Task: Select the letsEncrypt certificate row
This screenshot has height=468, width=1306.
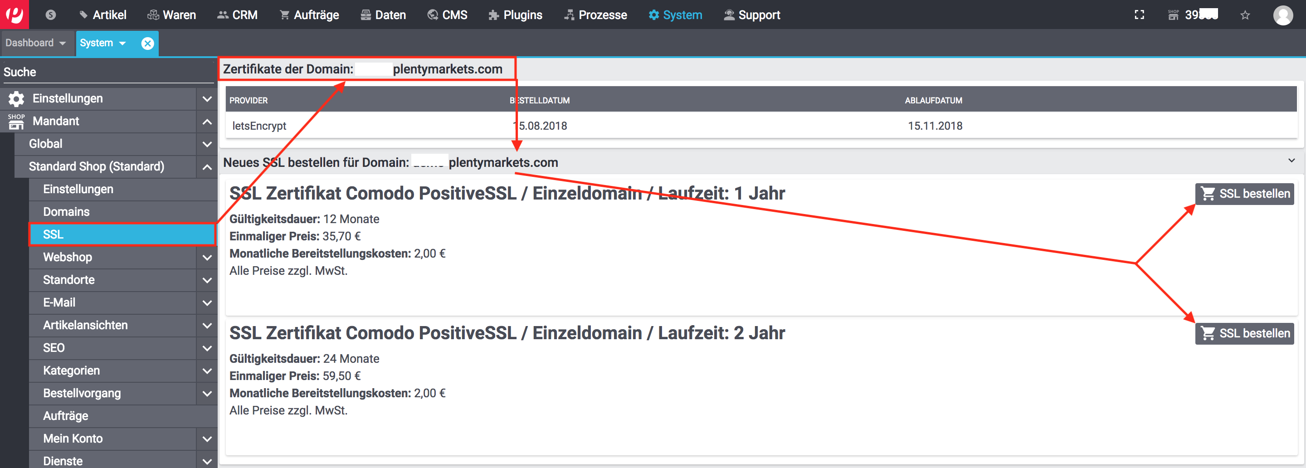Action: 761,126
